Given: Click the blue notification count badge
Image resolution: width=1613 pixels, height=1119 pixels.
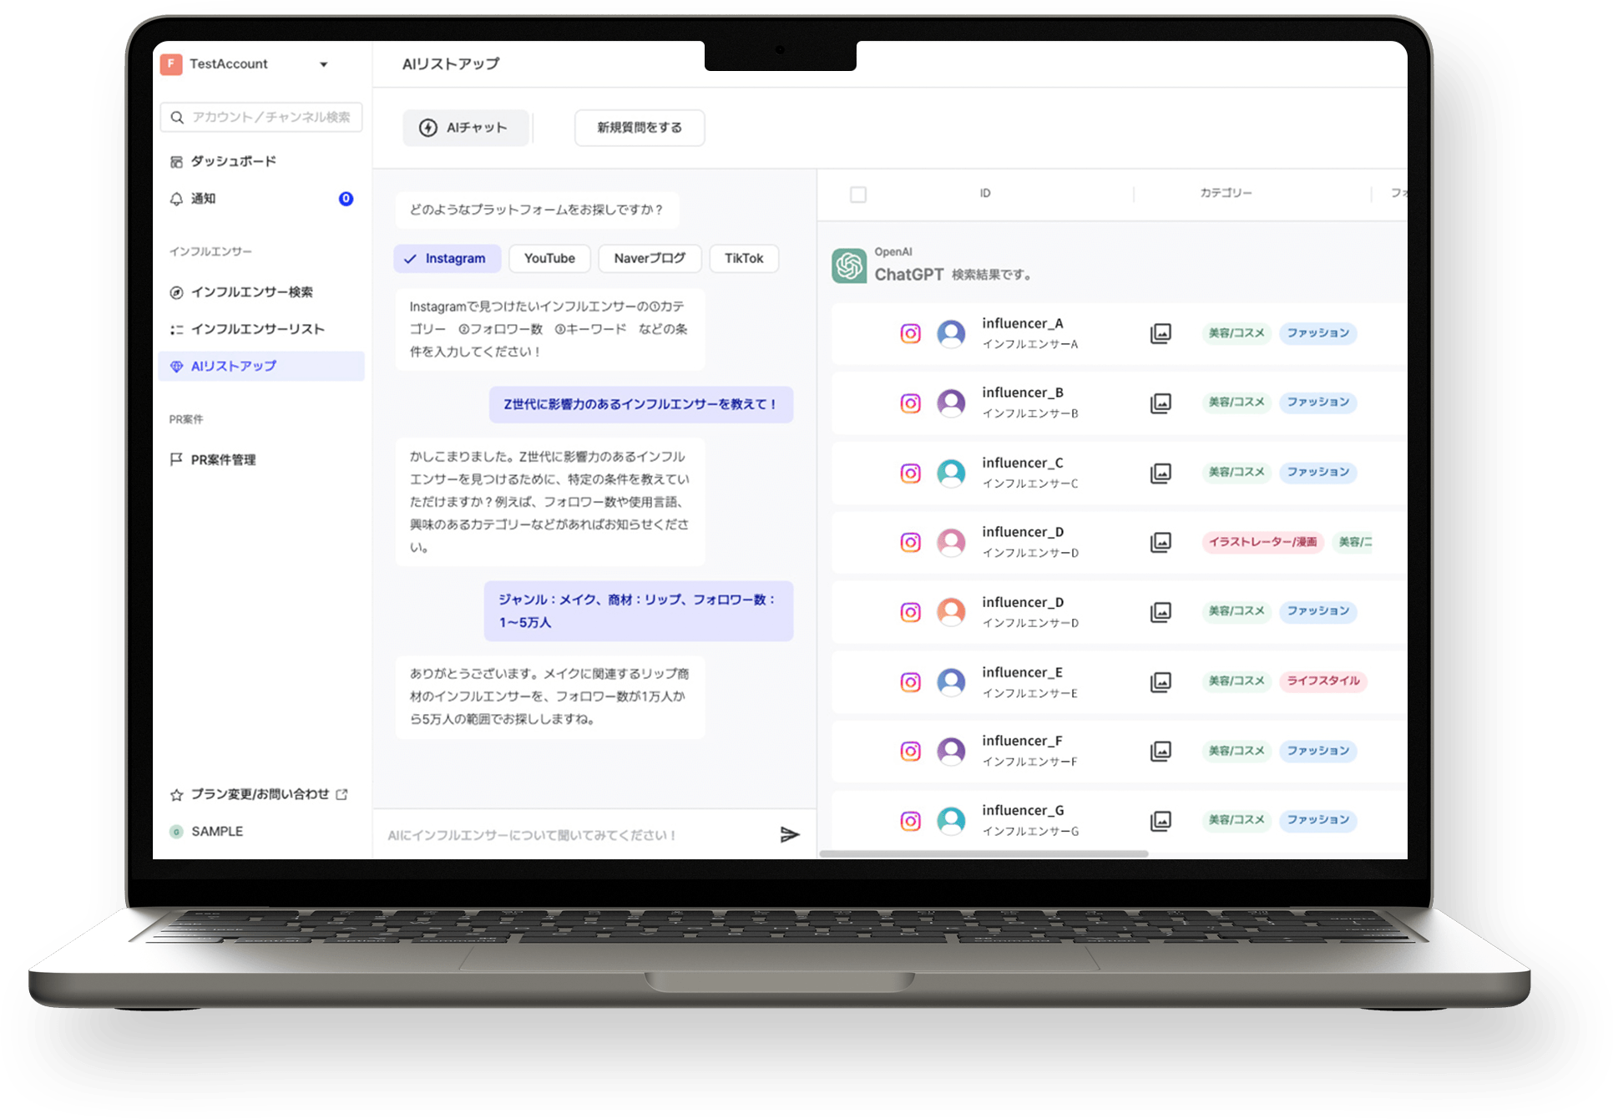Looking at the screenshot, I should (x=346, y=199).
